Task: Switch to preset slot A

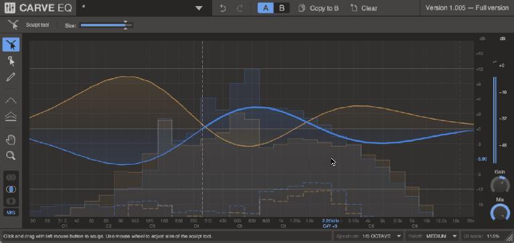Action: pos(266,8)
